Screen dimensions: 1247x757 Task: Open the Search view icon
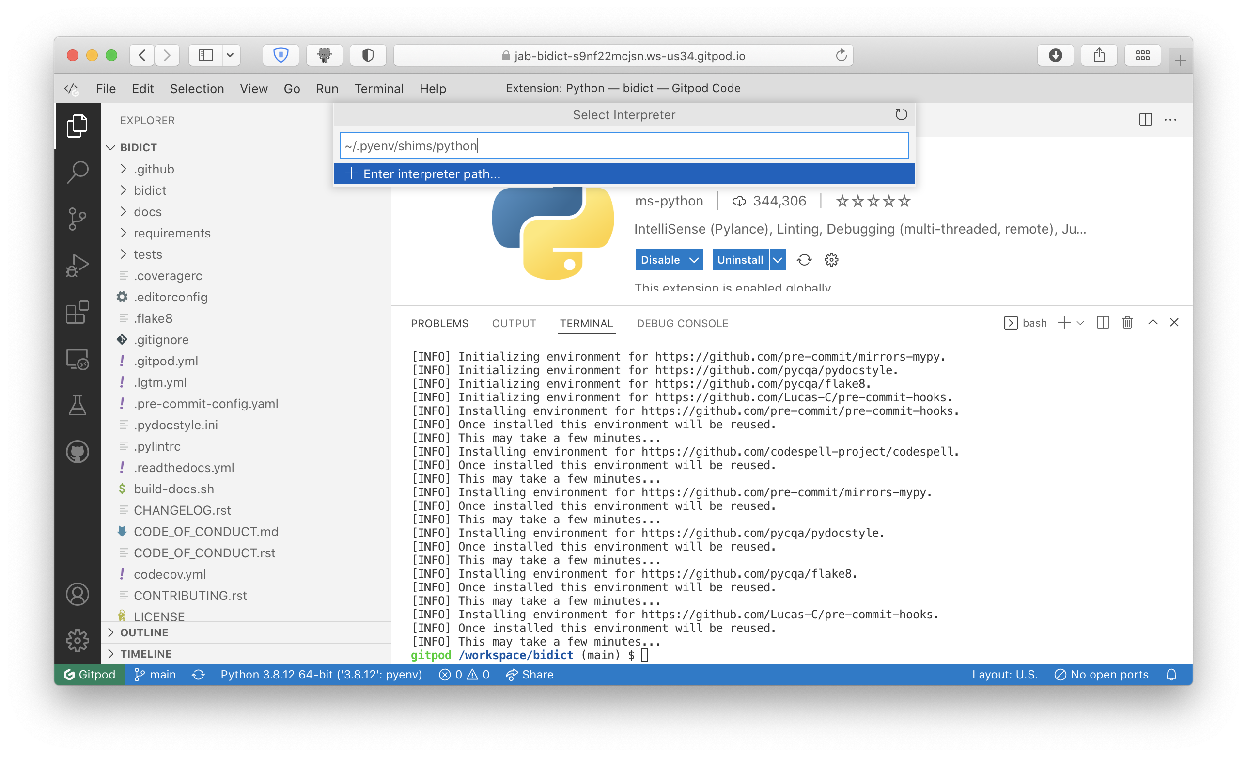78,172
